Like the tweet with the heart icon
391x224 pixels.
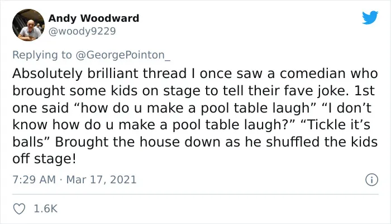coord(19,209)
